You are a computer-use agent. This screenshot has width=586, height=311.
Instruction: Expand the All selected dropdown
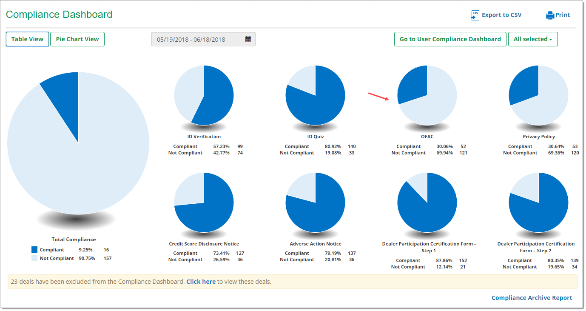click(x=533, y=39)
